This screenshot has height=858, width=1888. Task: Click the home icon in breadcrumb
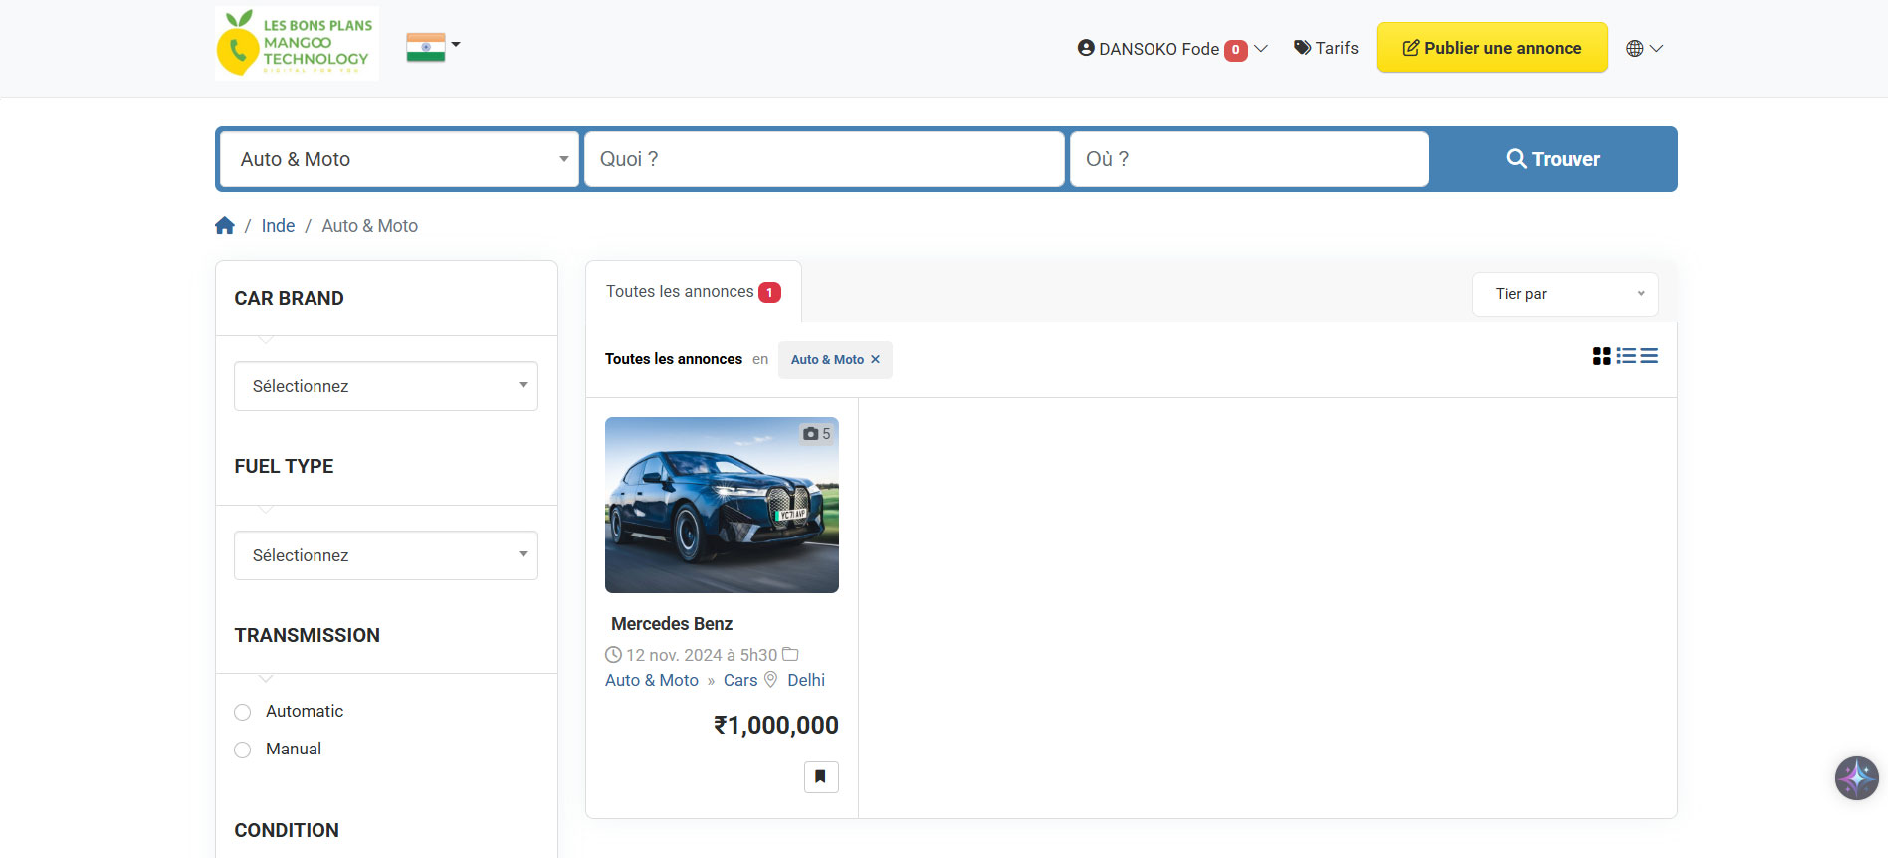225,226
